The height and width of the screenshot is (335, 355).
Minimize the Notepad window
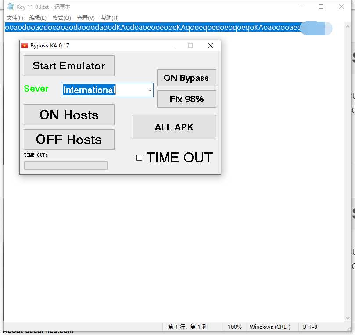(301, 7)
